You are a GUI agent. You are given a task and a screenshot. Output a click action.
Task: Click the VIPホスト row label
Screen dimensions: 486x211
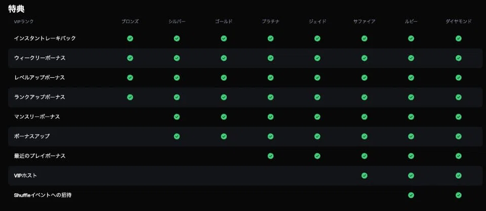[x=26, y=176]
